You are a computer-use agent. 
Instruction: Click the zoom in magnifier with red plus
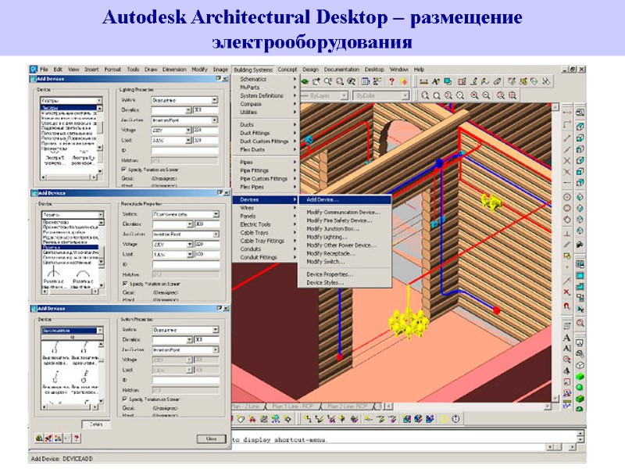[x=474, y=95]
